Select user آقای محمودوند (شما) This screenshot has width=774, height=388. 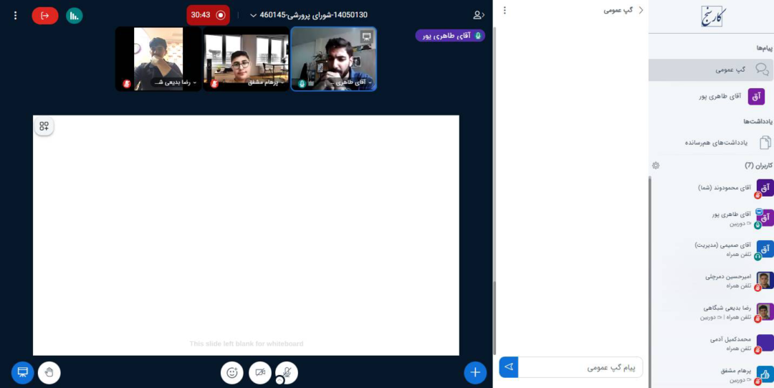point(714,189)
